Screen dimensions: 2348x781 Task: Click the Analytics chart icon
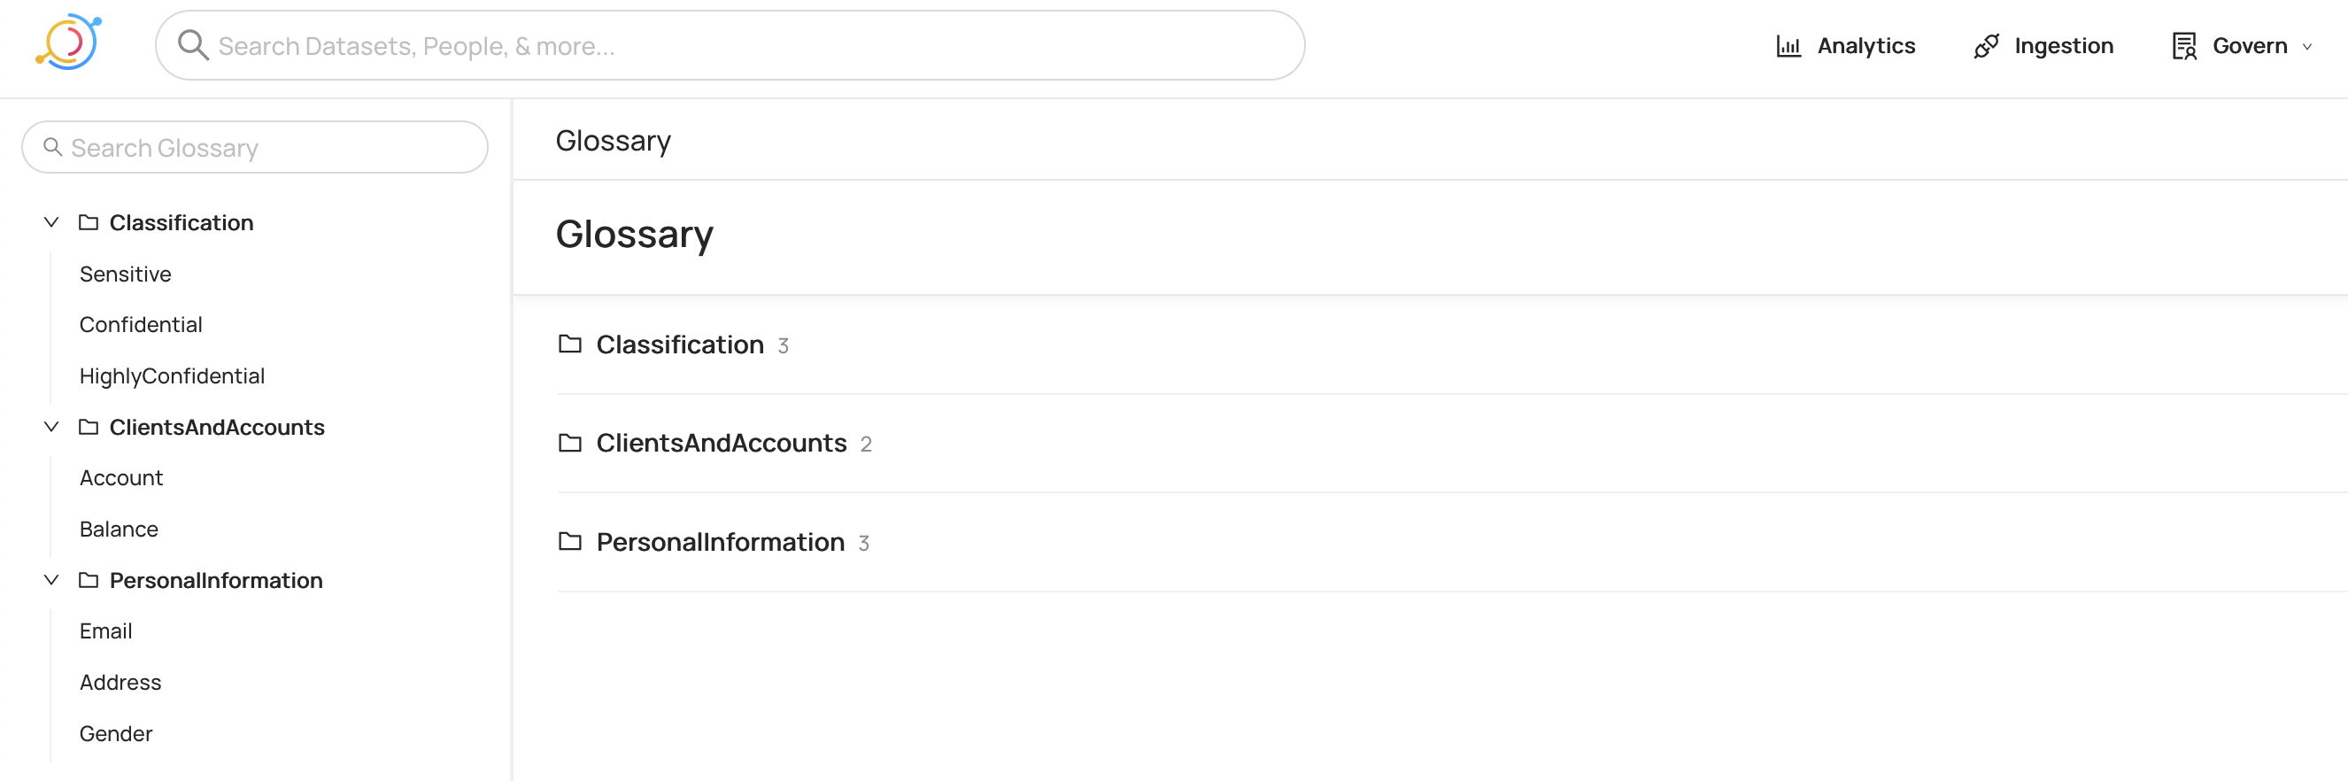(1788, 46)
